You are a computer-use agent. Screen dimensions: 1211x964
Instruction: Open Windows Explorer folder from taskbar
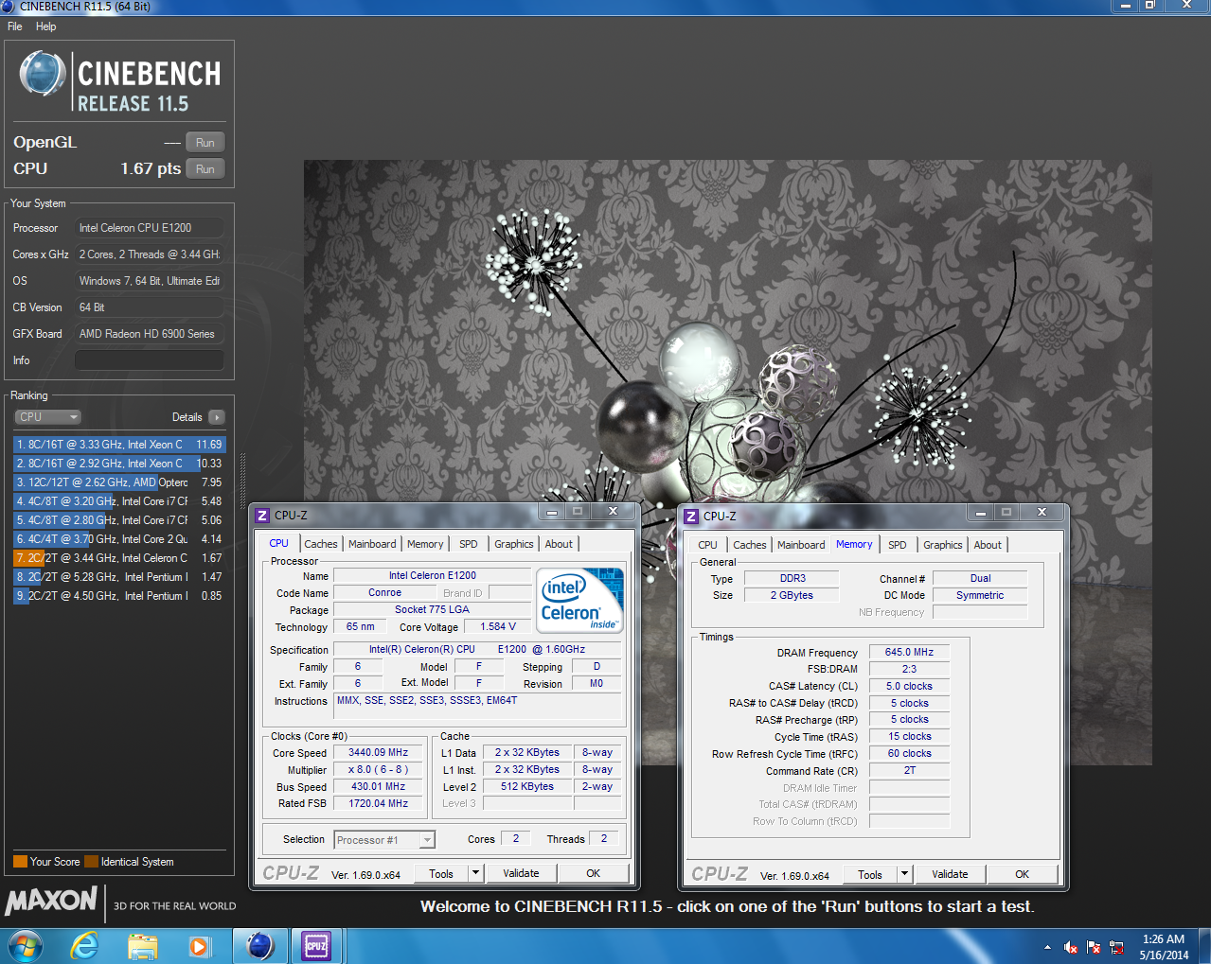[143, 946]
